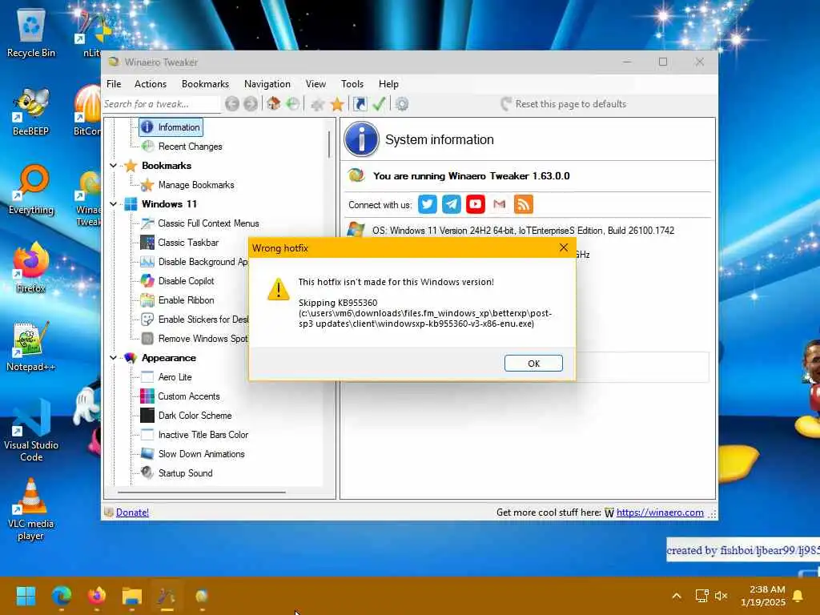Open the Recent Changes toolbar clock icon
Image resolution: width=820 pixels, height=615 pixels.
click(x=293, y=103)
